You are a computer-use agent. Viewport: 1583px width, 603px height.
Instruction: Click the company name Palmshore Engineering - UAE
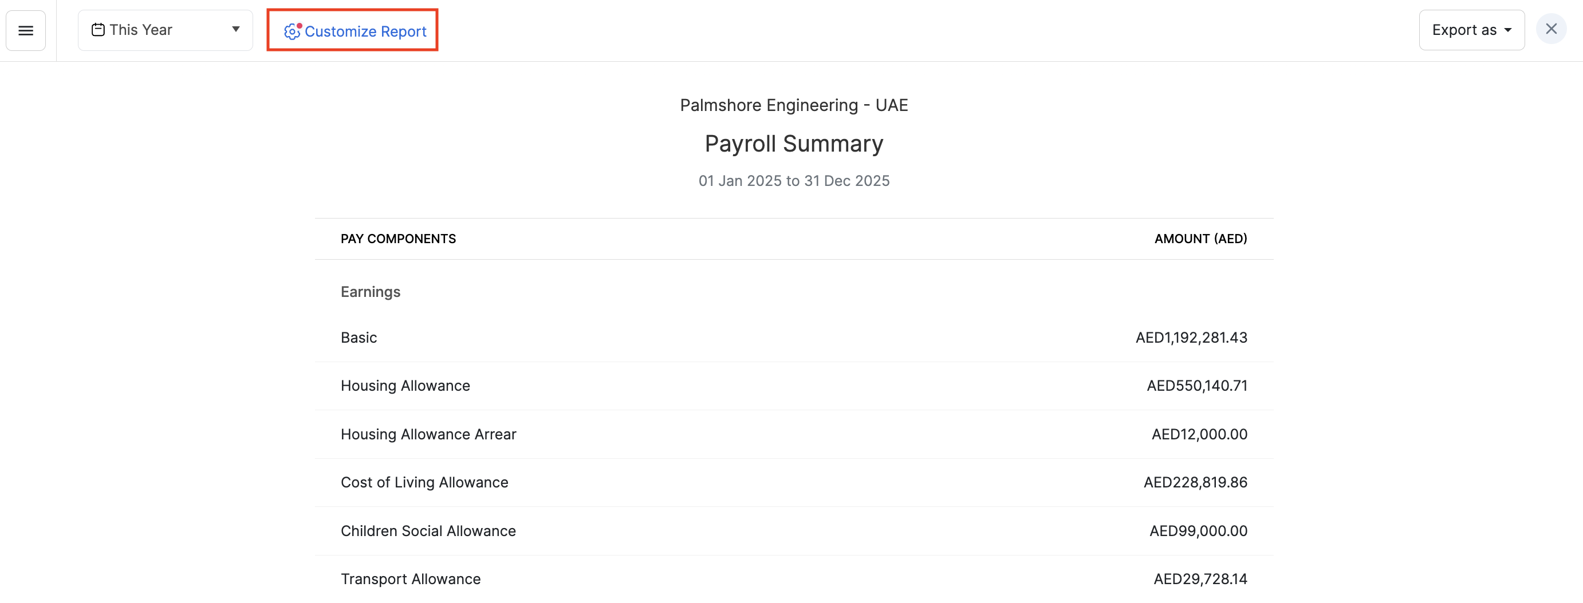click(794, 105)
